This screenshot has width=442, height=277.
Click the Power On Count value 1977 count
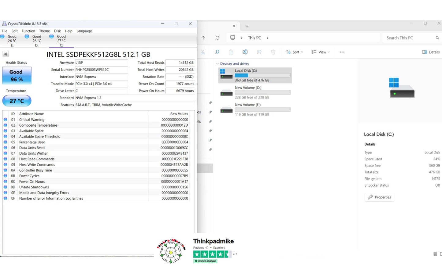tap(180, 84)
